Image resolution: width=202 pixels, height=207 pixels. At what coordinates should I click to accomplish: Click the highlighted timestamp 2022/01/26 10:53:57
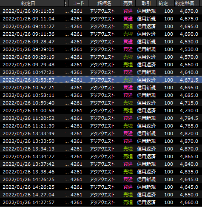pyautogui.click(x=28, y=80)
